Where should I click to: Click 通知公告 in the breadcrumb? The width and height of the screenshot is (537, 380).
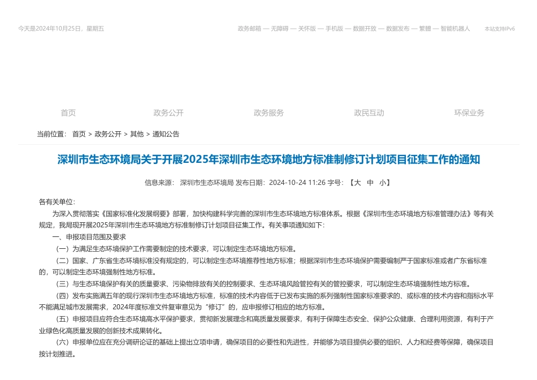click(x=166, y=134)
